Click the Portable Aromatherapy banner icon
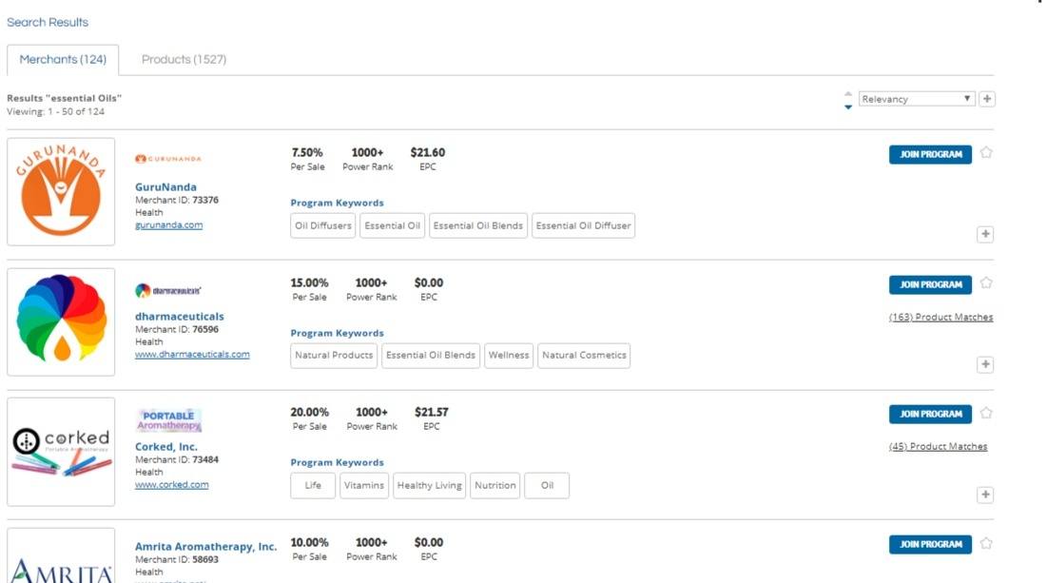 click(168, 420)
